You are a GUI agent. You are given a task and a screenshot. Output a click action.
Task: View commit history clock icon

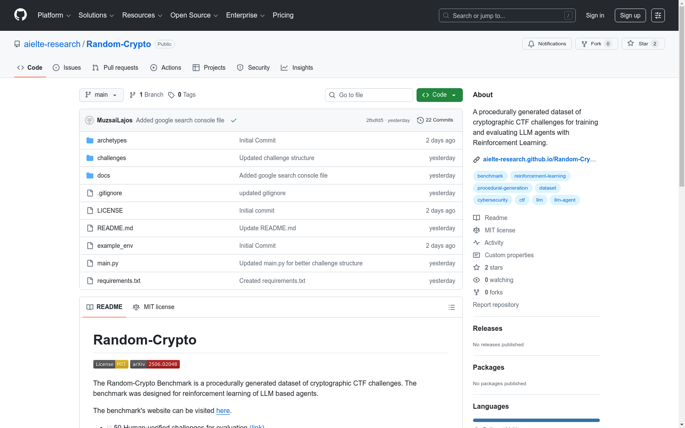coord(420,120)
